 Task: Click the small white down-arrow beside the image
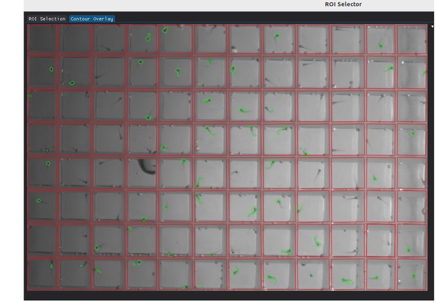click(x=432, y=27)
